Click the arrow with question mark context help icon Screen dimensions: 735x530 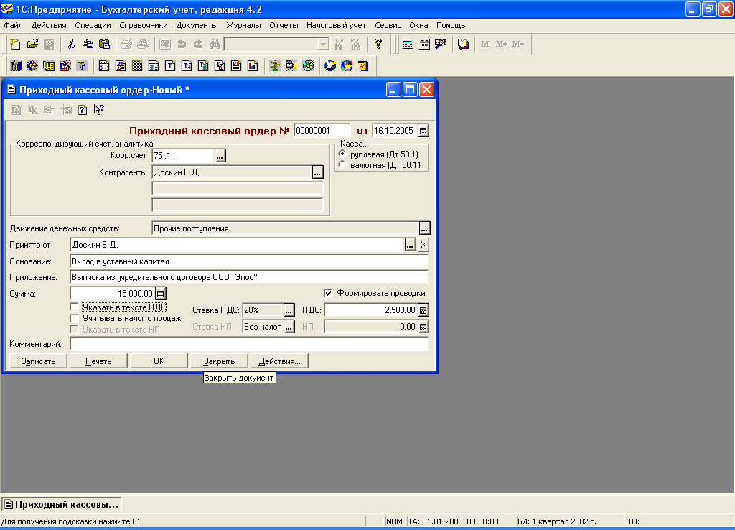click(98, 110)
